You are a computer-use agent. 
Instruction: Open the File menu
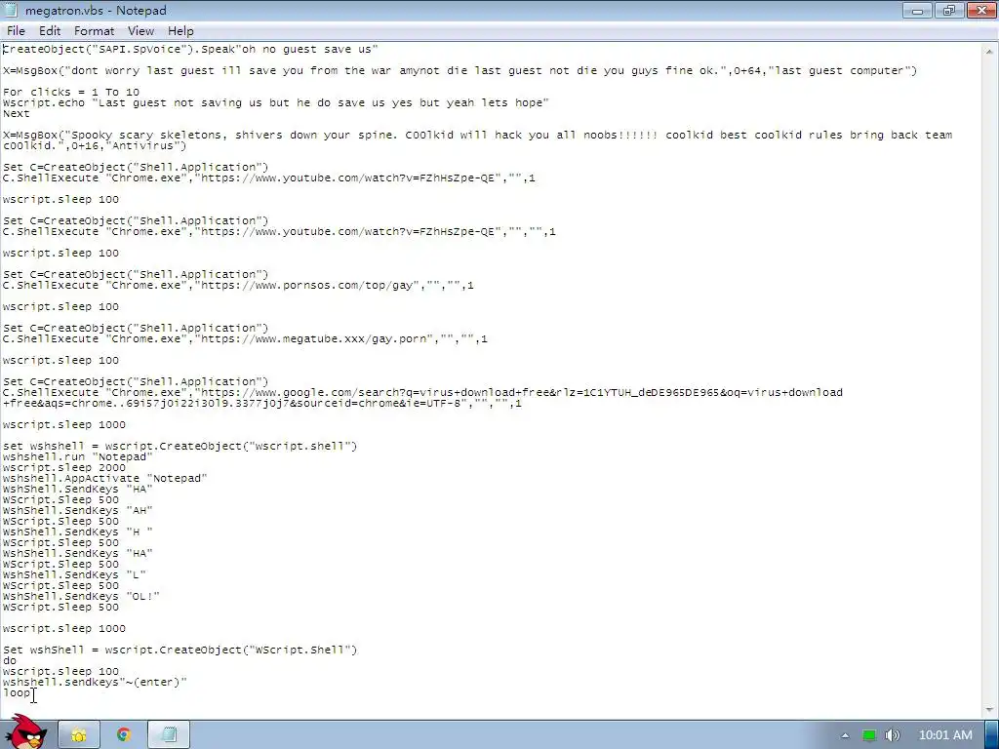[x=16, y=31]
